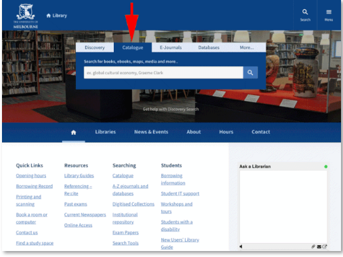This screenshot has width=343, height=257.
Task: Open News & Events in navigation bar
Action: [x=151, y=132]
